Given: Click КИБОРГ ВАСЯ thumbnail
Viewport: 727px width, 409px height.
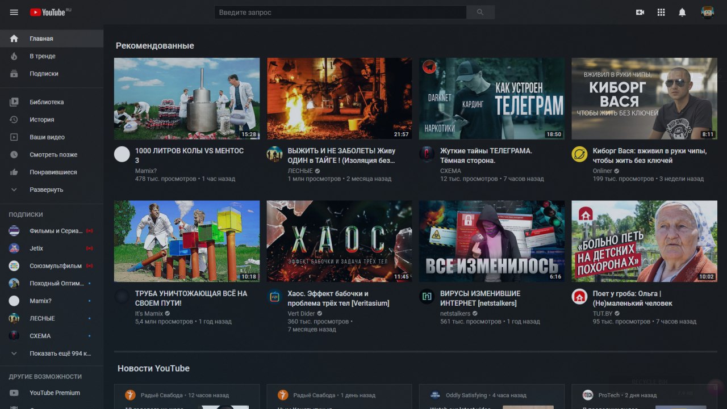Looking at the screenshot, I should 645,99.
